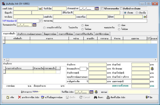This screenshot has width=160, height=105.
Task: Switch to ค่าบริการ งานซ่อมภายนอก tab
Action: tap(29, 34)
